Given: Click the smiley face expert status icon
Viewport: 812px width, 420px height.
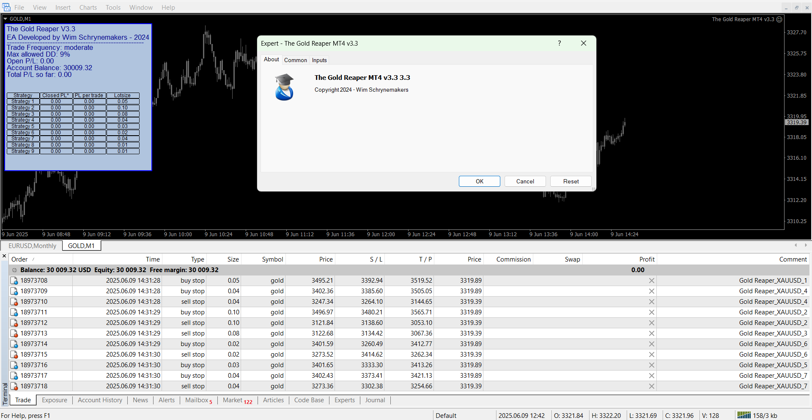Looking at the screenshot, I should (779, 19).
